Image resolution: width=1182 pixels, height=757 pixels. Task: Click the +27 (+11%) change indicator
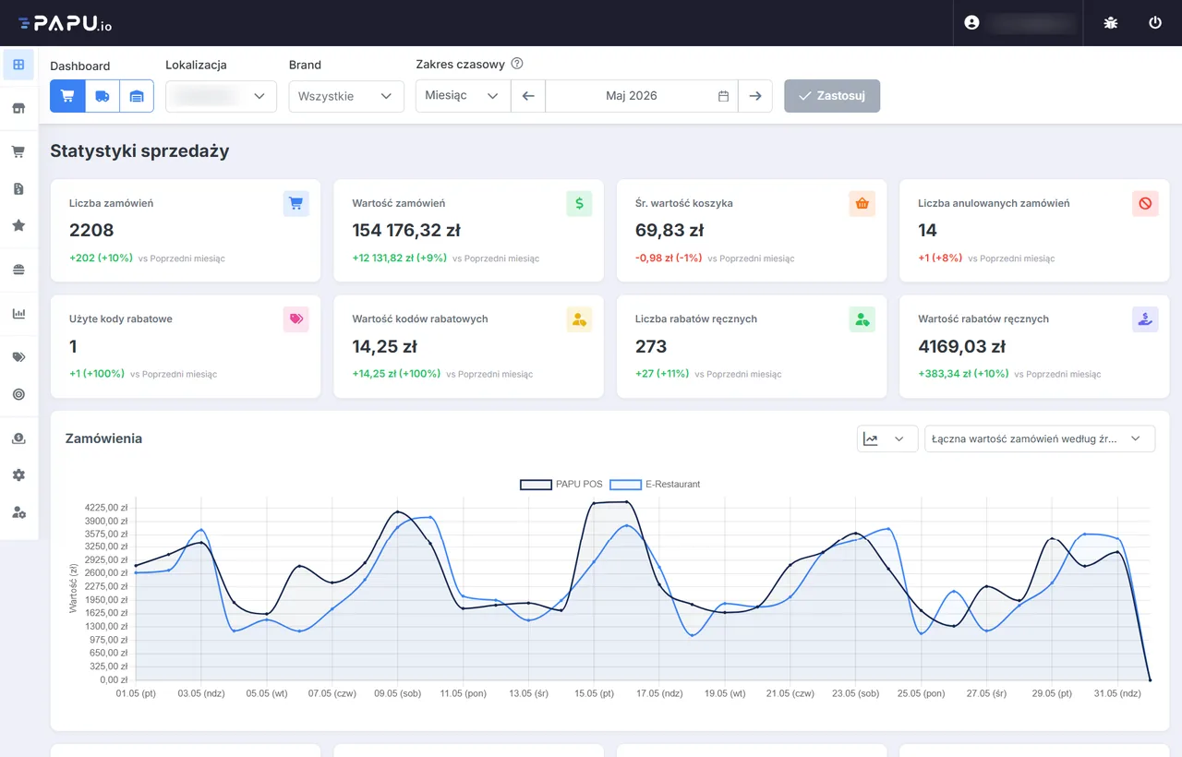pos(662,374)
